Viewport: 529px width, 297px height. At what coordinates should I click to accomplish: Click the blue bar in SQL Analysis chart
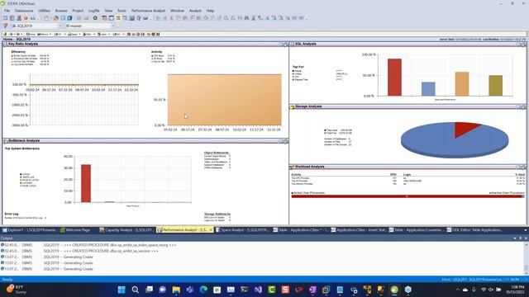[x=428, y=89]
